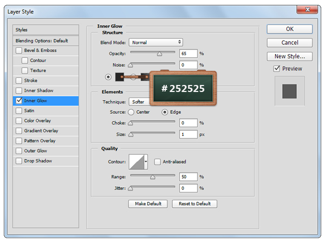Select the Edge source radio button
The height and width of the screenshot is (243, 325).
[x=165, y=112]
